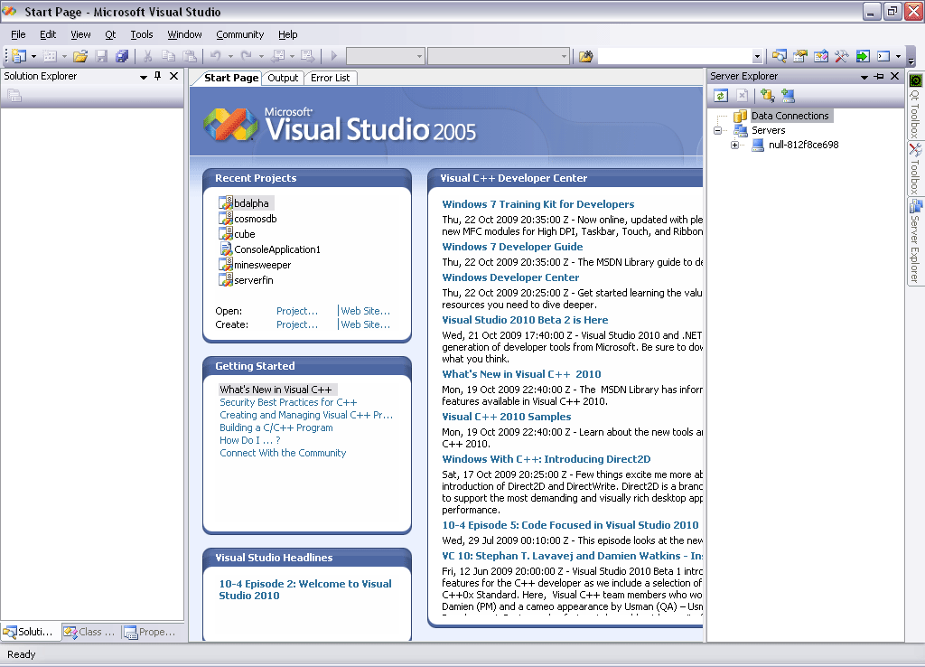Toggle auto-hide pin on Solution Explorer
This screenshot has height=667, width=925.
[157, 76]
